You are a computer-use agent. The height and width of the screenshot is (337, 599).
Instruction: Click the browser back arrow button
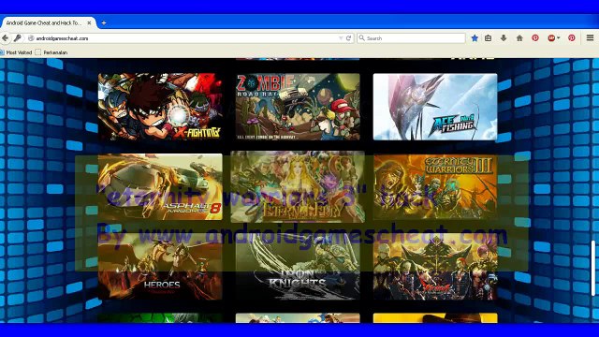pos(5,38)
